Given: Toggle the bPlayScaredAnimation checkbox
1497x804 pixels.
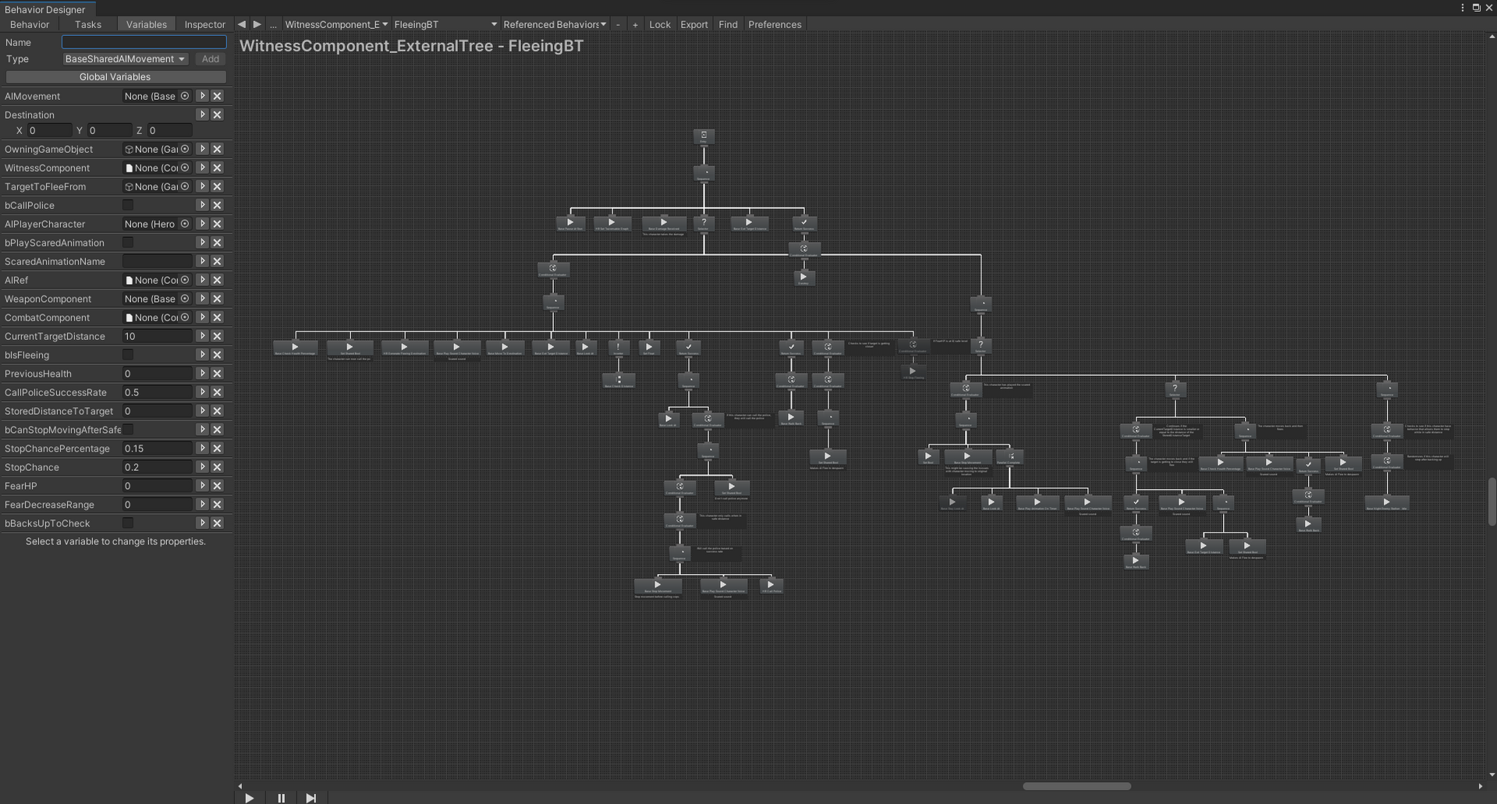Looking at the screenshot, I should click(x=128, y=243).
